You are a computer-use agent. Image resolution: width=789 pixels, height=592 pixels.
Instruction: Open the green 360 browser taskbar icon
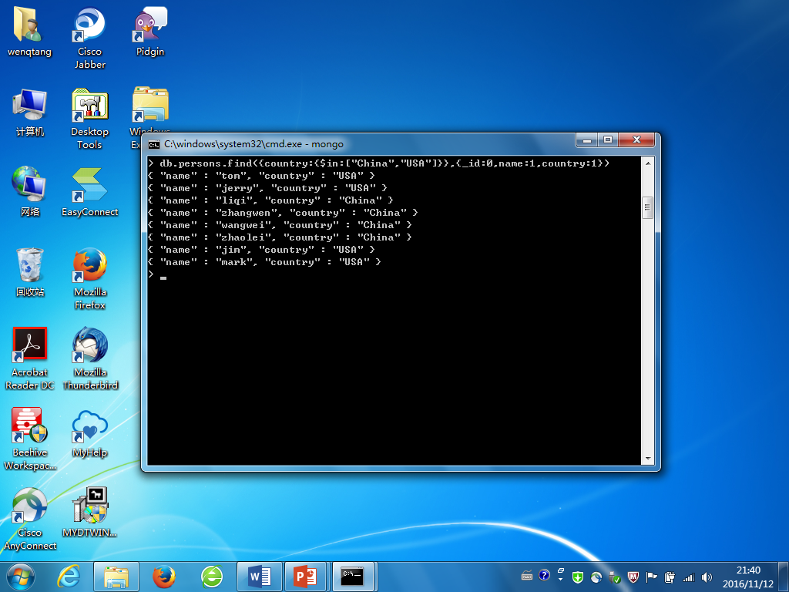coord(212,577)
